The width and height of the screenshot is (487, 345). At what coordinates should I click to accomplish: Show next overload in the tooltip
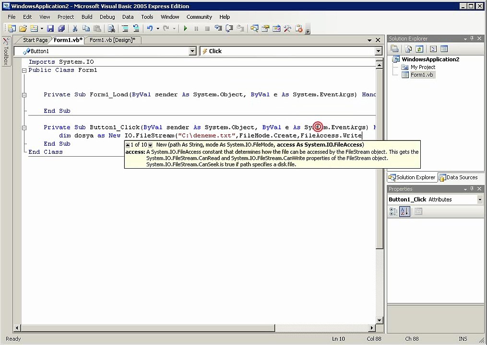pos(150,145)
